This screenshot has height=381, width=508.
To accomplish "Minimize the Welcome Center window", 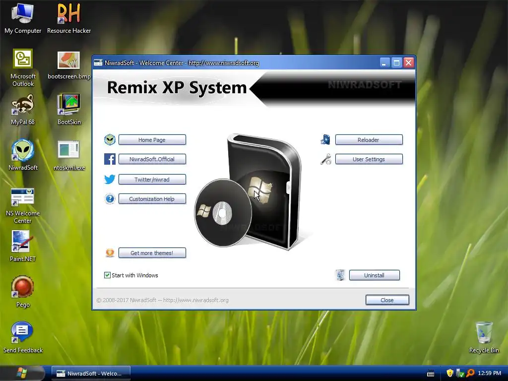I will pos(384,63).
